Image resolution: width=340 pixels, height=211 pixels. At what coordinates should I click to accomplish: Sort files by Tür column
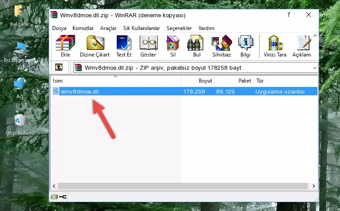[x=286, y=80]
